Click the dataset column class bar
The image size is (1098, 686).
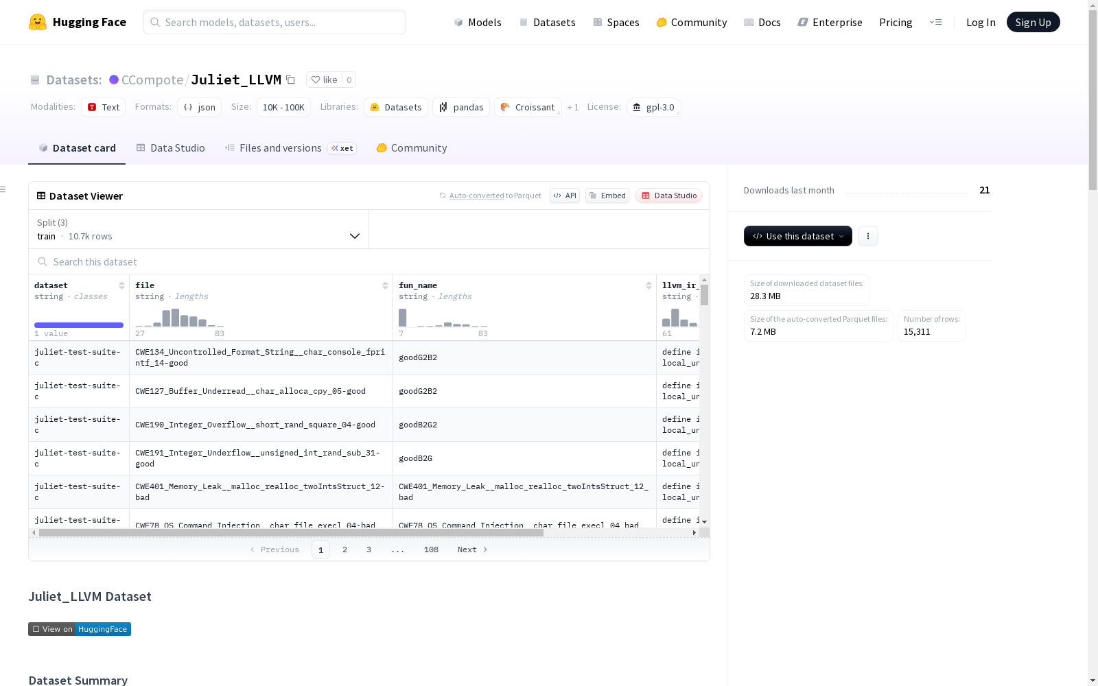[x=79, y=325]
